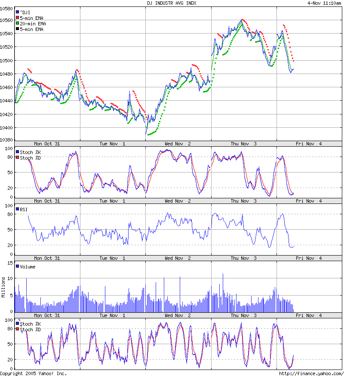Click the 15 label on the Volume axis

click(x=10, y=263)
